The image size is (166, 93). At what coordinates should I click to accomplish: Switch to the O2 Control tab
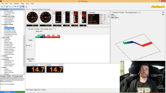click(40, 10)
